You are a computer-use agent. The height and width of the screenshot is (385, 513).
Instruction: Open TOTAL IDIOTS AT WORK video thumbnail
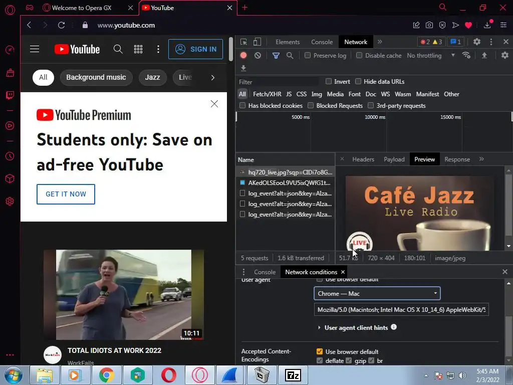(x=124, y=295)
